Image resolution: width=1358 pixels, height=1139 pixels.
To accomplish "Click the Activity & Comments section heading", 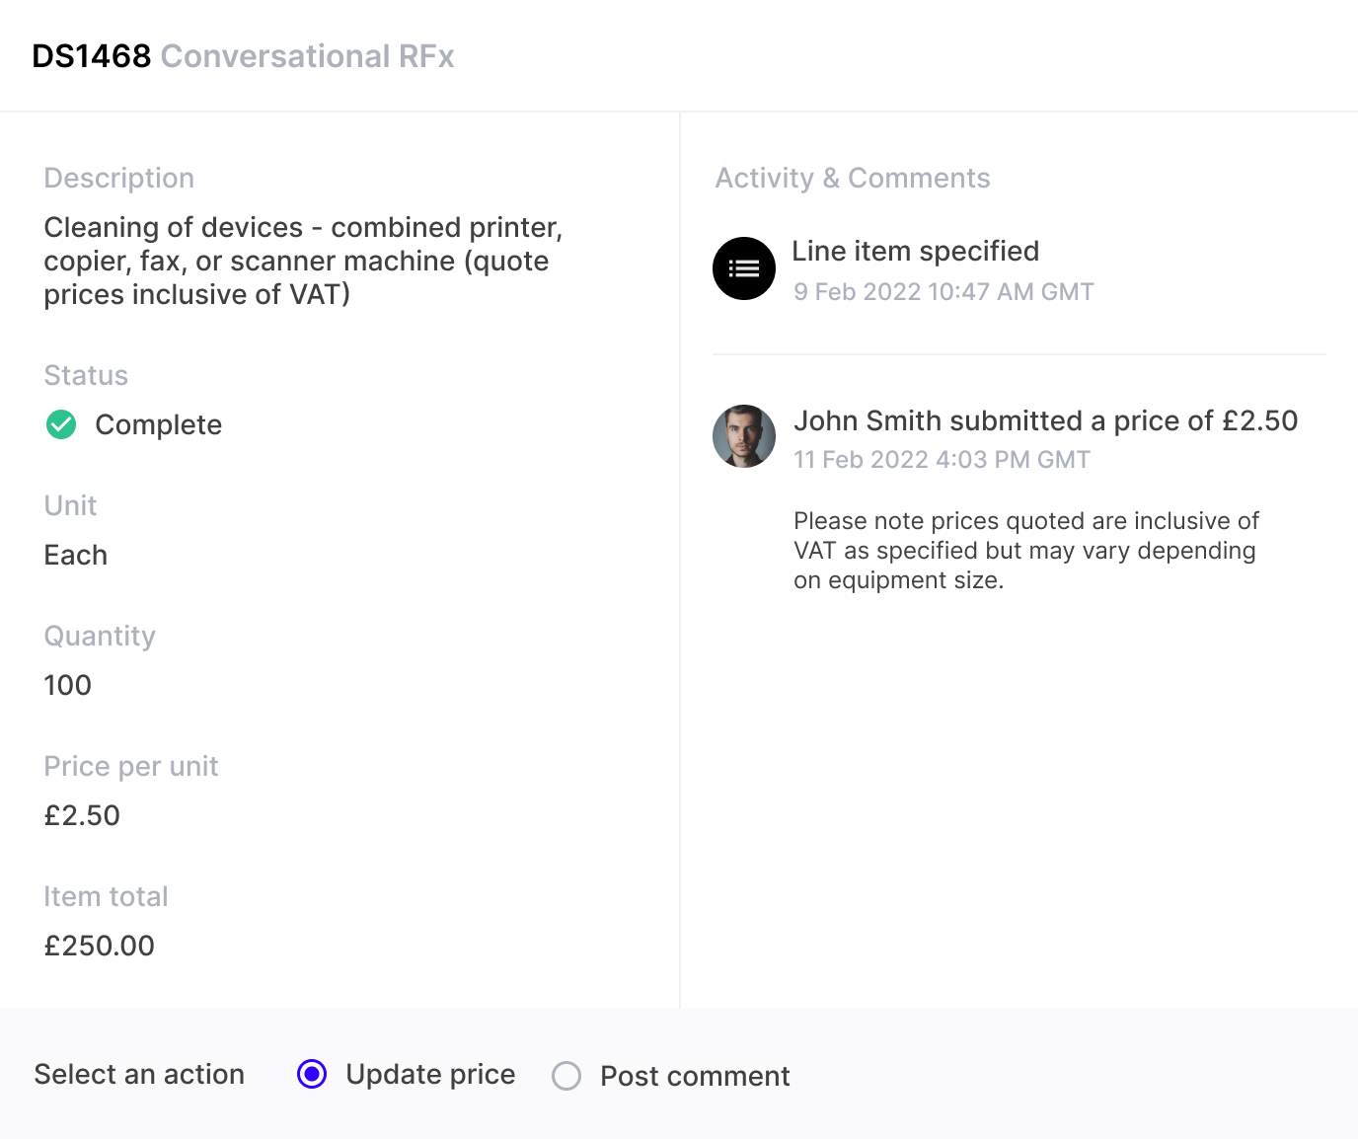I will pos(852,178).
